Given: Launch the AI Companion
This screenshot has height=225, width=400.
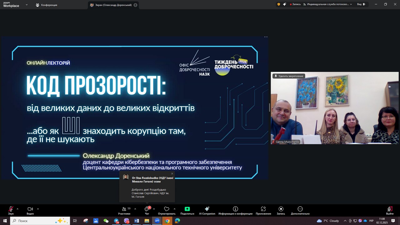Looking at the screenshot, I should tap(207, 210).
